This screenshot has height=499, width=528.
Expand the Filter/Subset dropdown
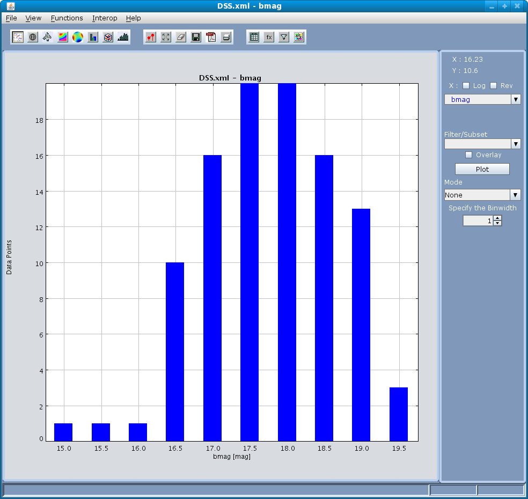[x=482, y=144]
